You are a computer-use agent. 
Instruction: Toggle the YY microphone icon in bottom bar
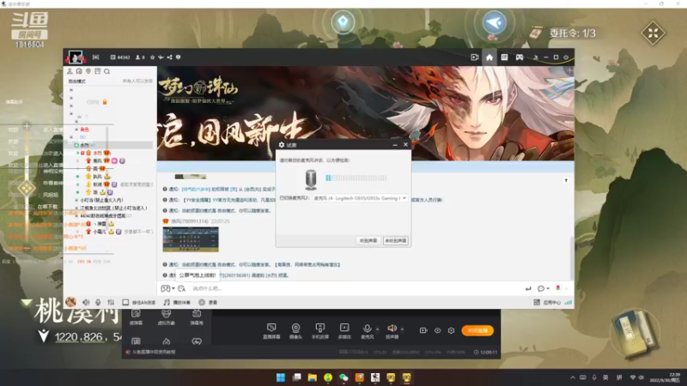pos(98,303)
